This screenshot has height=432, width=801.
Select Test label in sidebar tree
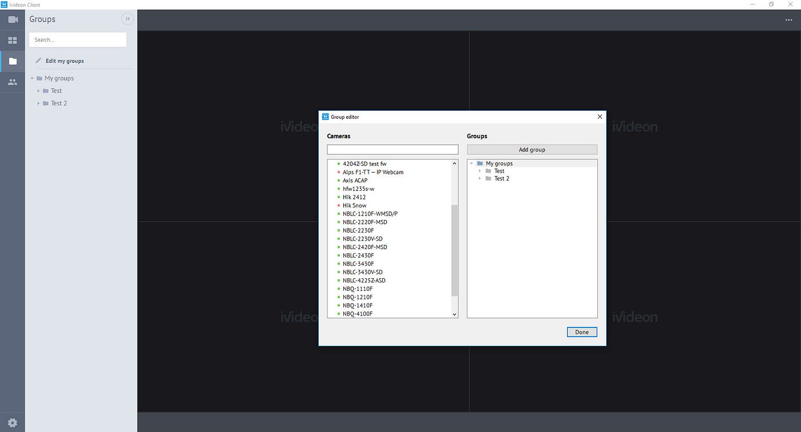(x=56, y=91)
